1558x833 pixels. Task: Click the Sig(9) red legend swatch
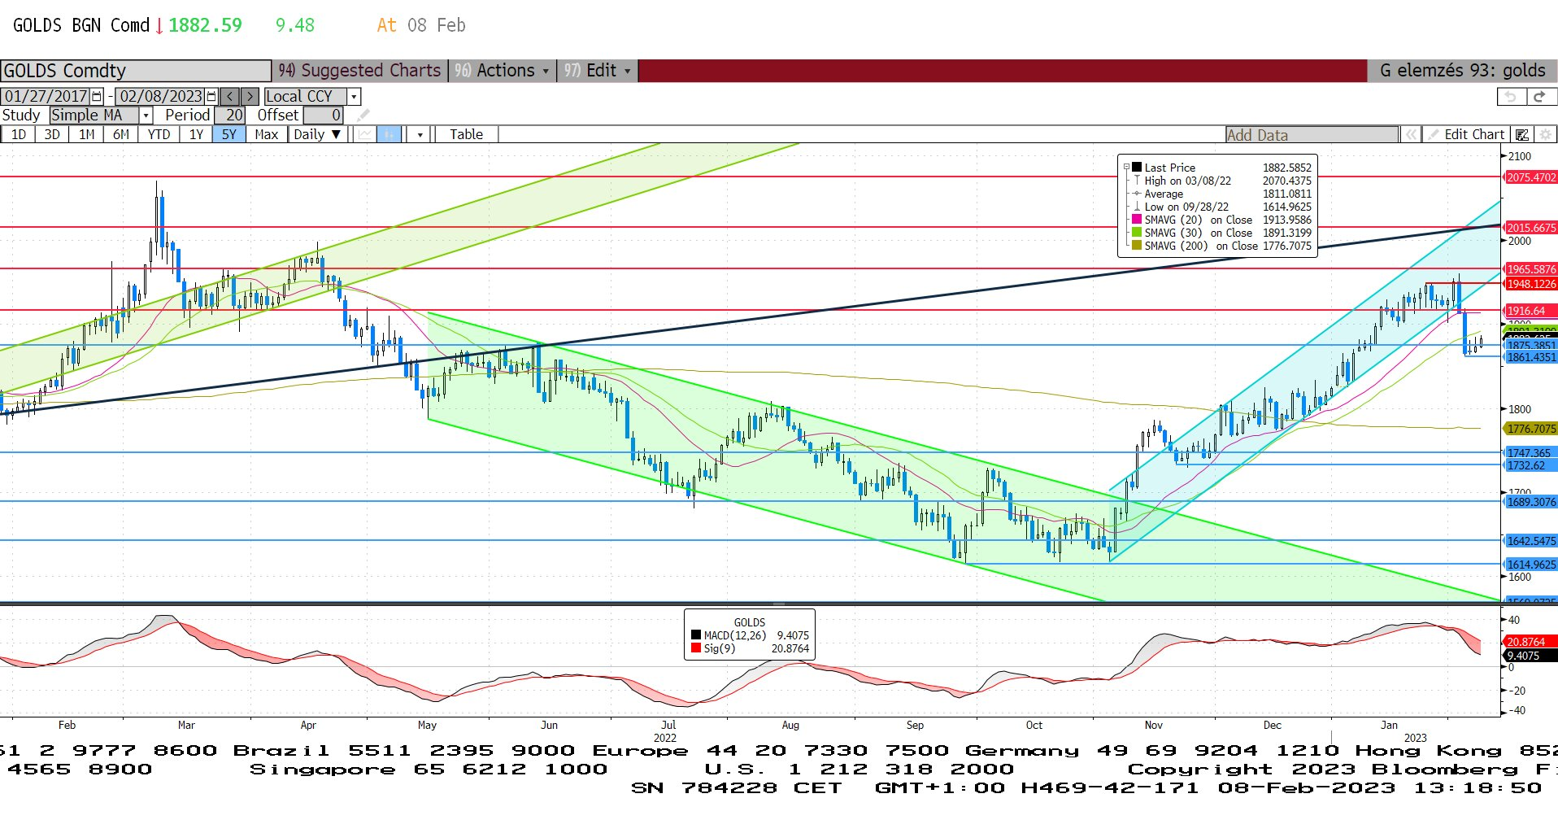(x=696, y=648)
